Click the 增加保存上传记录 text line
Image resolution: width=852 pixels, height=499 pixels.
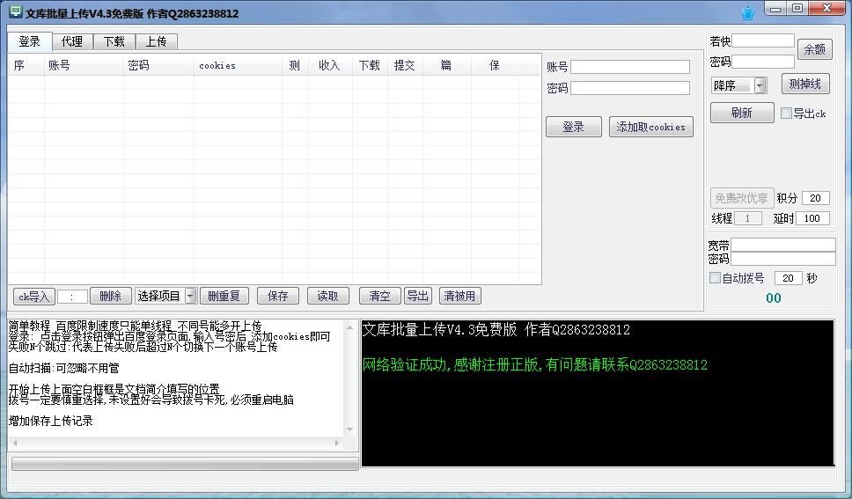(x=51, y=421)
